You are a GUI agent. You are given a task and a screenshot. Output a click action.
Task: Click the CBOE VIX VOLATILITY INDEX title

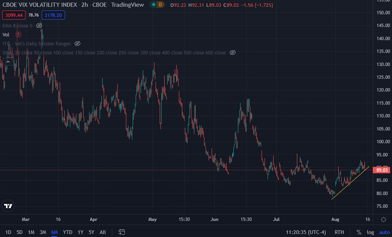(40, 5)
